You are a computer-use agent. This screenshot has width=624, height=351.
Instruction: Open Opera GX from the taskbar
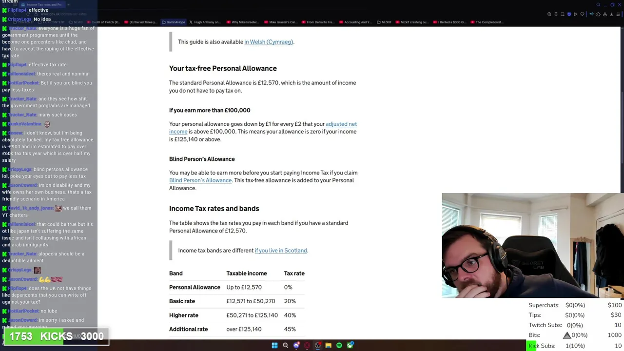307,346
